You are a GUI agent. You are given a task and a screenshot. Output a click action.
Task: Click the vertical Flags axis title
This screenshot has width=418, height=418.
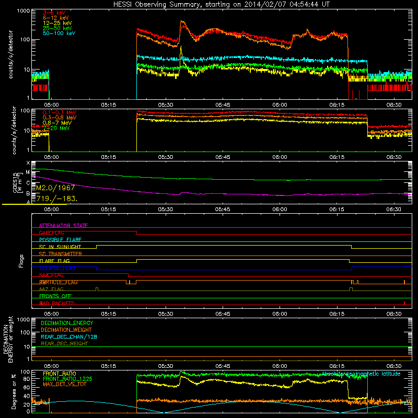click(21, 261)
